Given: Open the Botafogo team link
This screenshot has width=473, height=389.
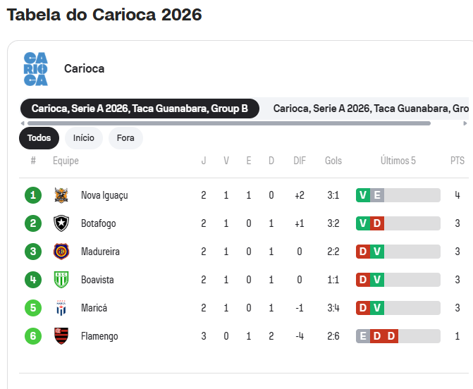Looking at the screenshot, I should tap(98, 223).
